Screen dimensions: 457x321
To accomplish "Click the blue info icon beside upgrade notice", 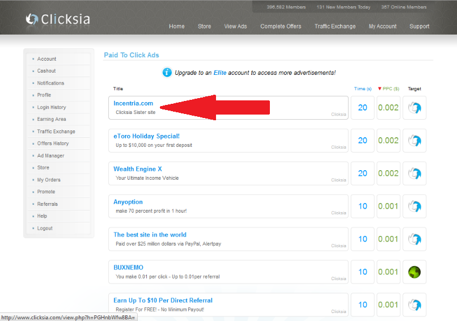I will coord(167,72).
